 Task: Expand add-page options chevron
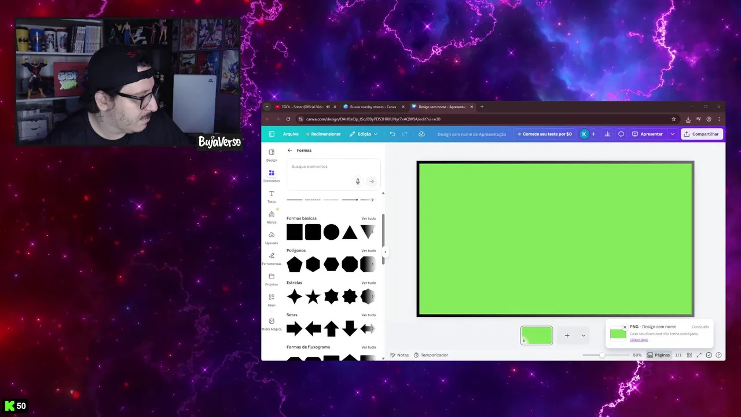point(583,335)
